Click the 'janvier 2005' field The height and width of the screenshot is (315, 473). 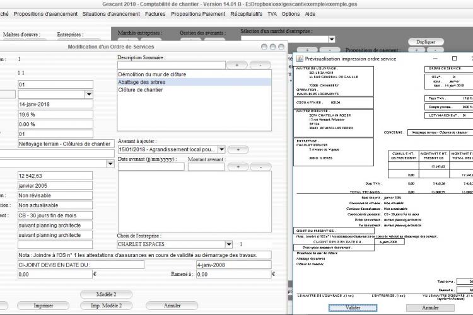click(x=55, y=186)
